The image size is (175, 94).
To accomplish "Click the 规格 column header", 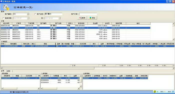I will (x=45, y=44).
